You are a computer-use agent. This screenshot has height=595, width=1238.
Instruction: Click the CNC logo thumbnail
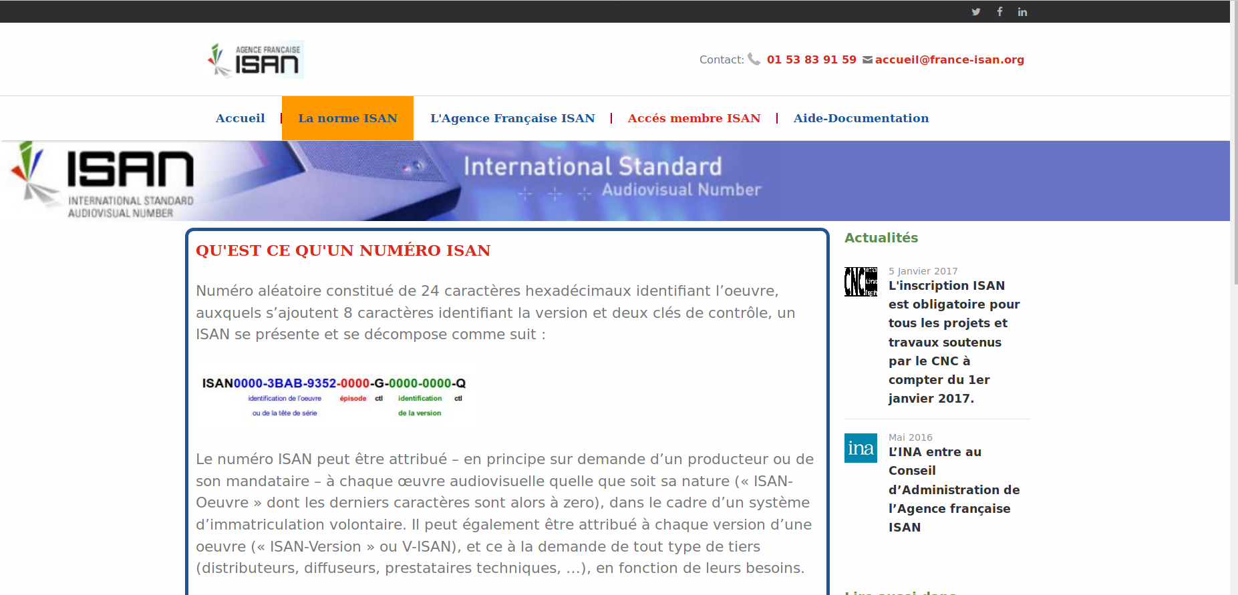tap(861, 281)
